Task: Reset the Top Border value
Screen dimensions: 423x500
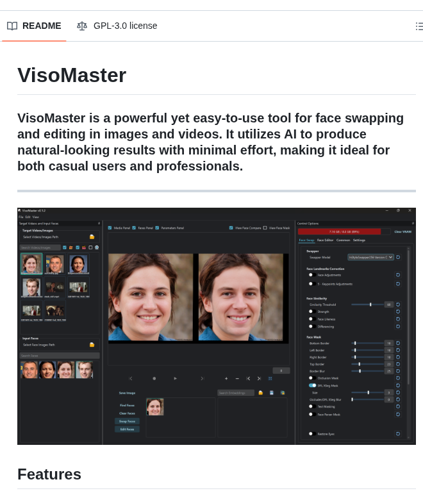Action: click(x=398, y=364)
